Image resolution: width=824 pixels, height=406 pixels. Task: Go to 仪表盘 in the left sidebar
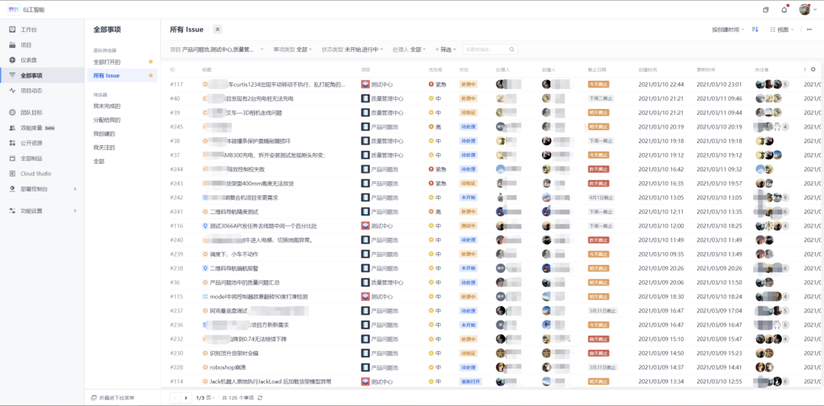coord(31,60)
